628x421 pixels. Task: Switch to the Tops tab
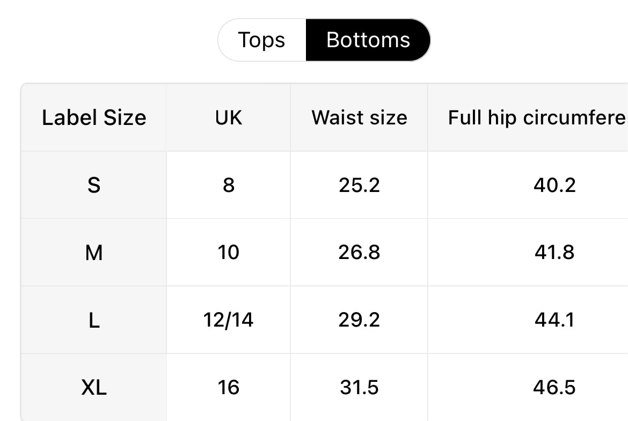[x=262, y=40]
